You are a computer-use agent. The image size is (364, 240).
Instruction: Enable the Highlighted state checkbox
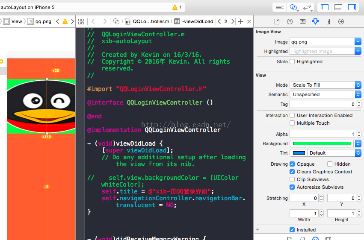(x=292, y=61)
